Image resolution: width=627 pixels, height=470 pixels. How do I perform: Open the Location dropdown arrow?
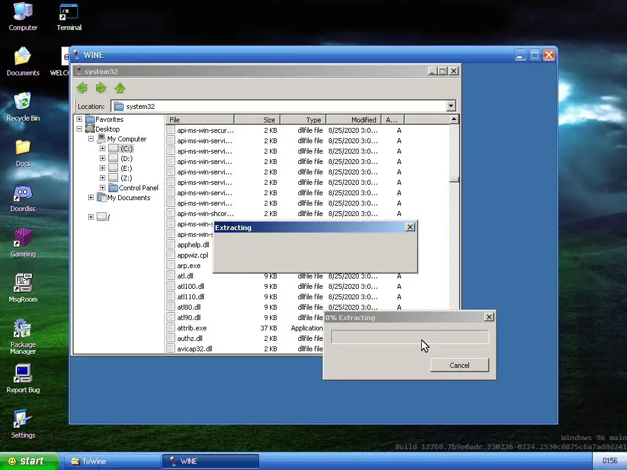pos(451,106)
